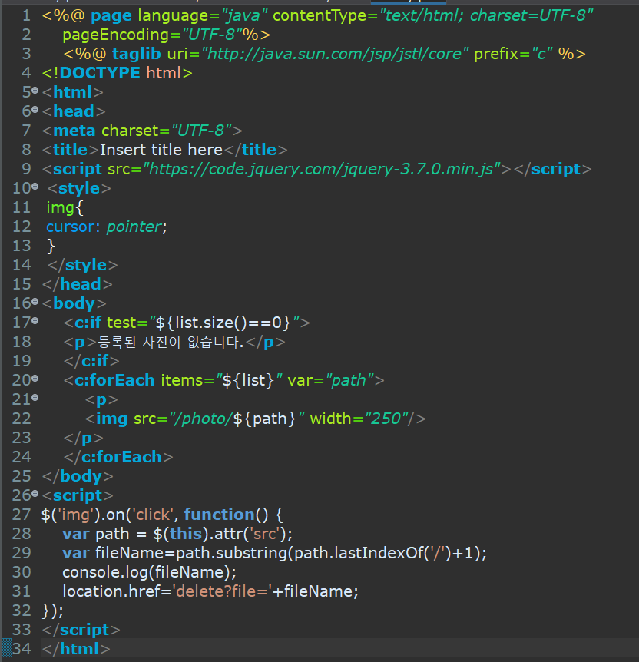
Task: Click the meta charset="UTF-8" tag
Action: pyautogui.click(x=142, y=131)
